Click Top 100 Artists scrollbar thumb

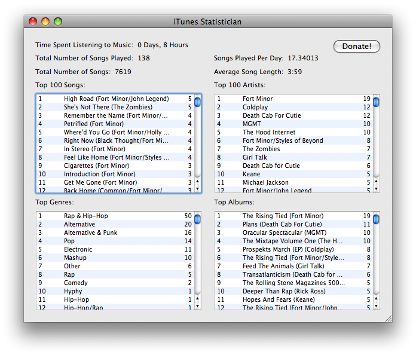point(376,102)
